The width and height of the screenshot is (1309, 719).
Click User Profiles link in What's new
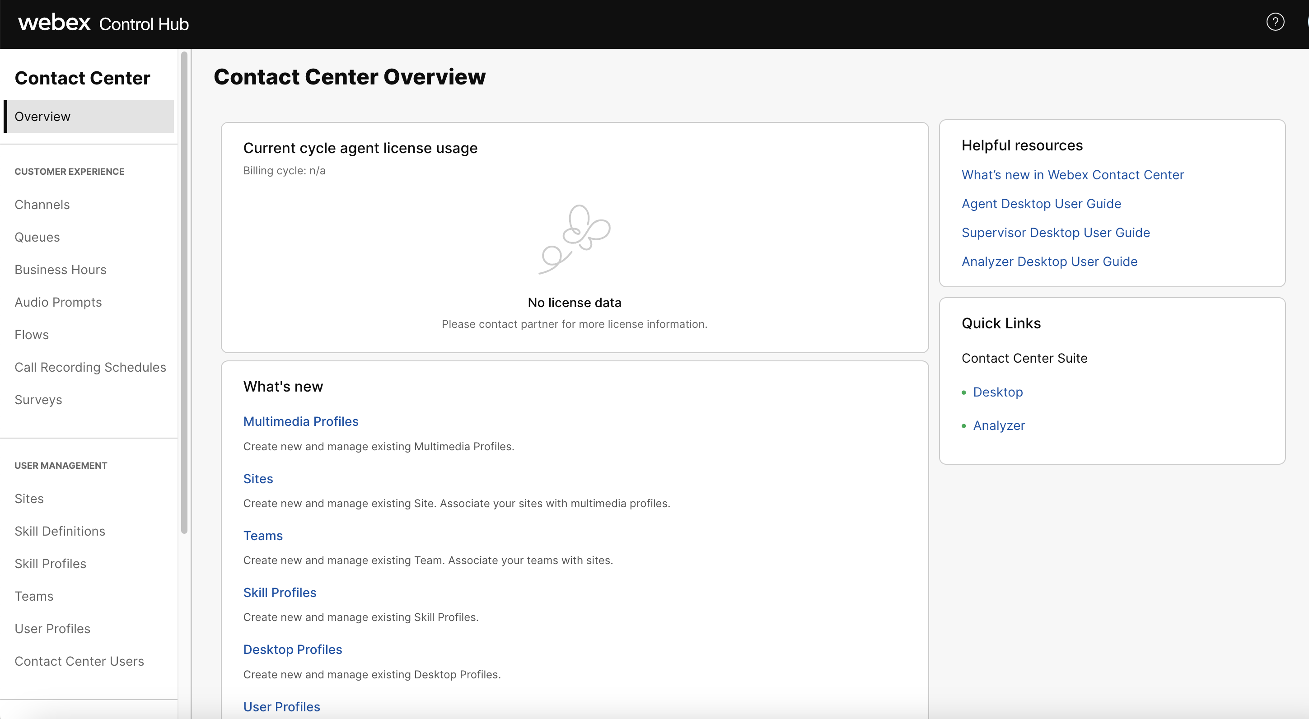[x=281, y=707]
